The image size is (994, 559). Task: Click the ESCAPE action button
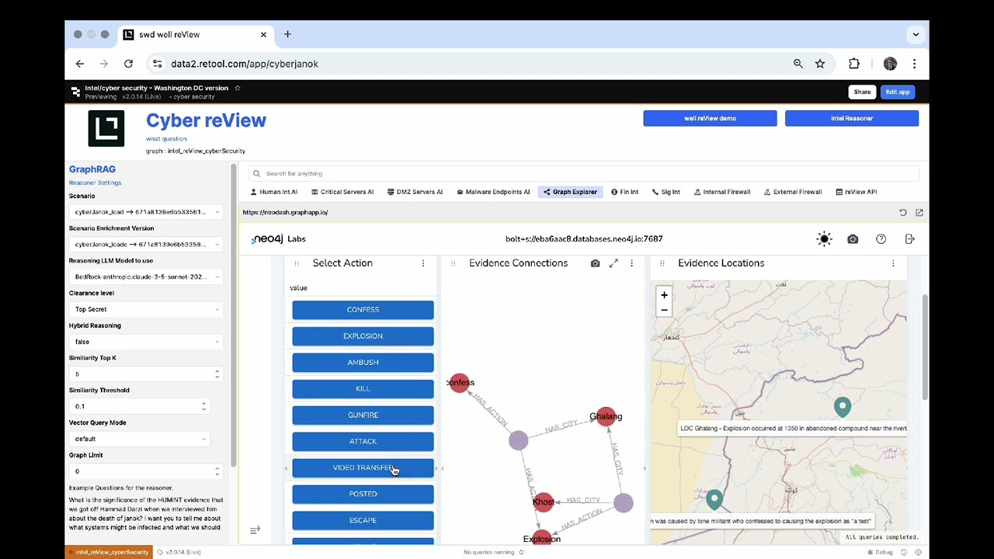363,520
